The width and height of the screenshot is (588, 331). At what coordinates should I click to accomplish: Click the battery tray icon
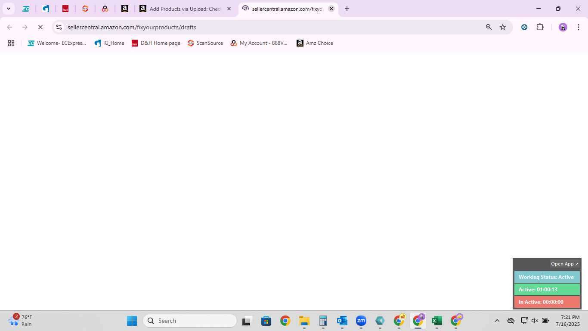(x=545, y=321)
